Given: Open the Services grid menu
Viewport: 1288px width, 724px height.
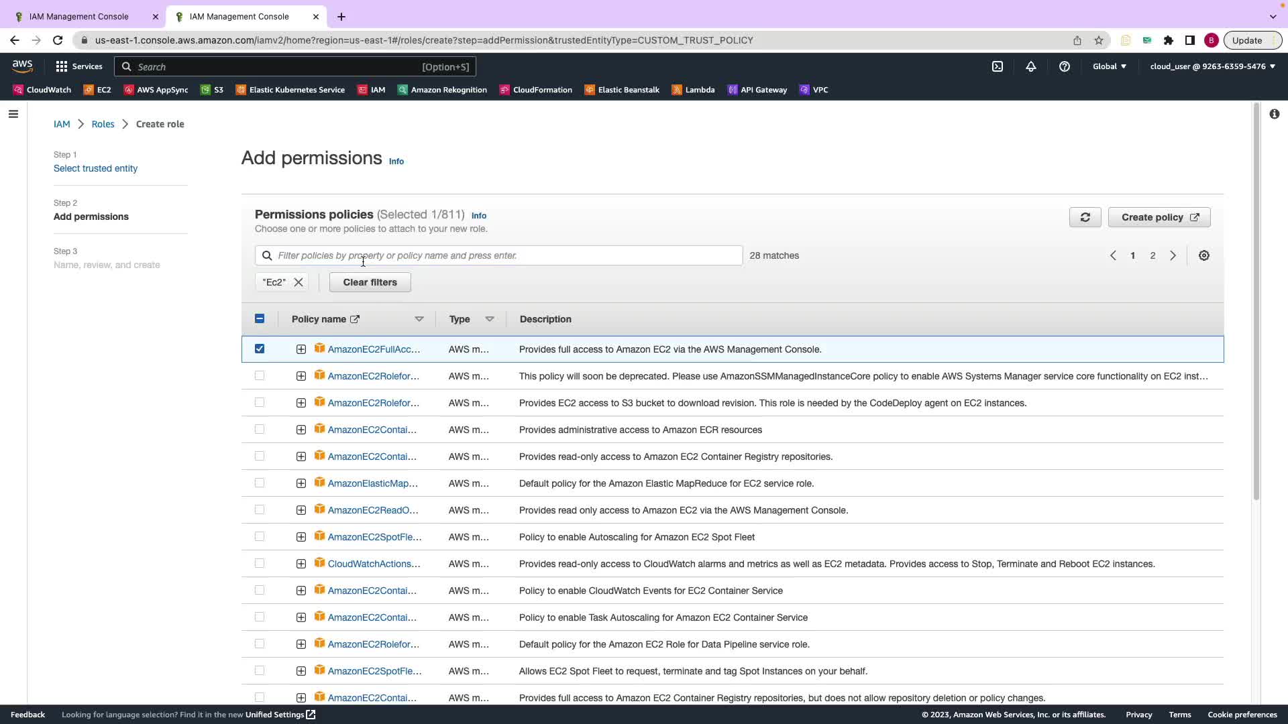Looking at the screenshot, I should 79,66.
